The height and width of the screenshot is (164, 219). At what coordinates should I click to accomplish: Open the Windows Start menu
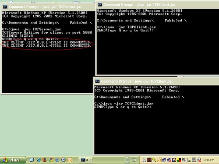pos(13,160)
